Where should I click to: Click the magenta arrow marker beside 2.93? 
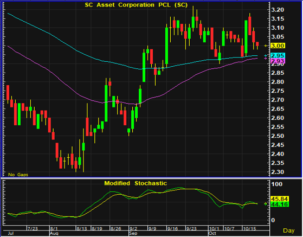pyautogui.click(x=266, y=58)
